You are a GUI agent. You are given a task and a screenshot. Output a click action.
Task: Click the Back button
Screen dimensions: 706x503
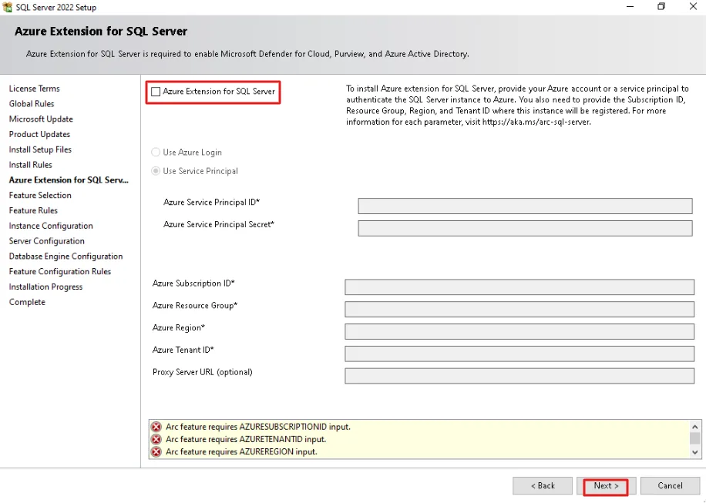pos(543,486)
